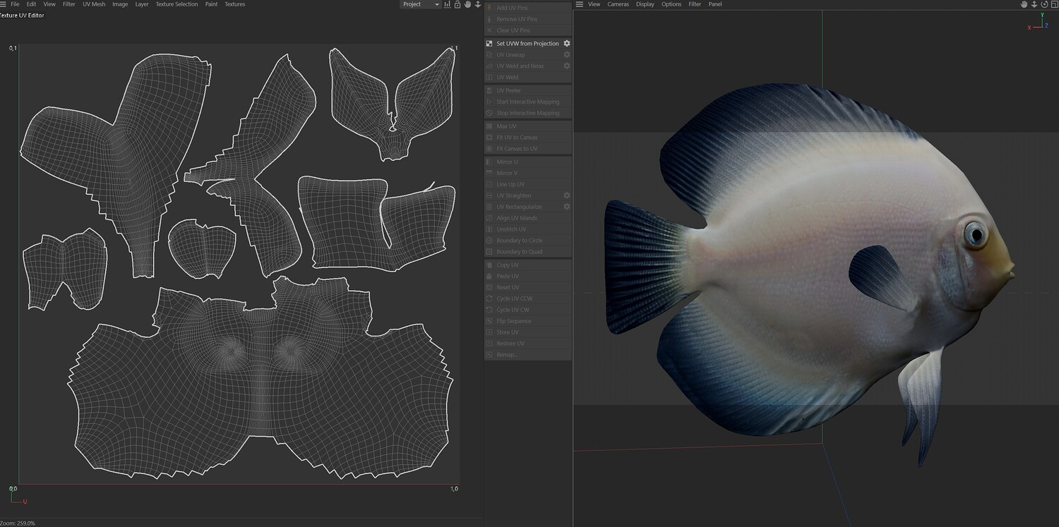
Task: Click the Line Up UV command
Action: pos(528,184)
